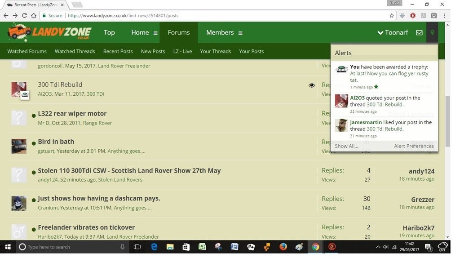The height and width of the screenshot is (258, 460).
Task: Click the page vertical scrollbar thumb
Action: [x=447, y=121]
